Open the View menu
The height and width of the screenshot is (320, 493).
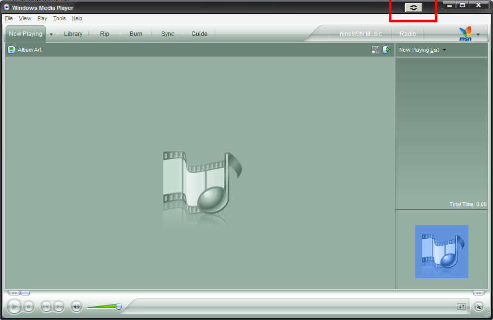[25, 18]
